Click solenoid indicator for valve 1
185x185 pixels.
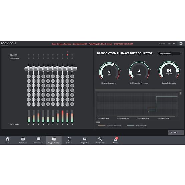(x=29, y=55)
